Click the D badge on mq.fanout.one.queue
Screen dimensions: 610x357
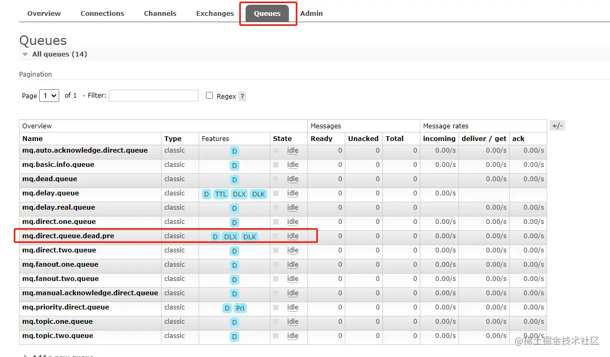[234, 265]
